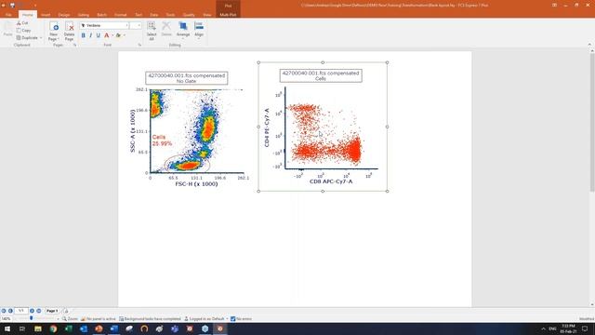Viewport: 595px width, 335px height.
Task: Click the Copy command
Action: [23, 31]
